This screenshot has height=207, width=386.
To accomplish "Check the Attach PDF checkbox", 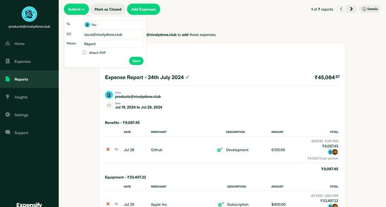I will [x=84, y=53].
